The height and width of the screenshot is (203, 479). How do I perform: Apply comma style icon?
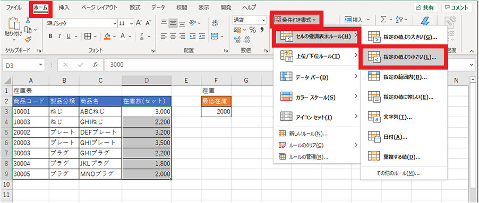[262, 30]
